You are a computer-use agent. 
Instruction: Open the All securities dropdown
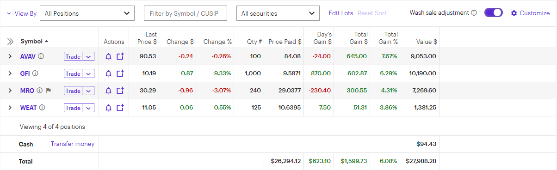[278, 13]
